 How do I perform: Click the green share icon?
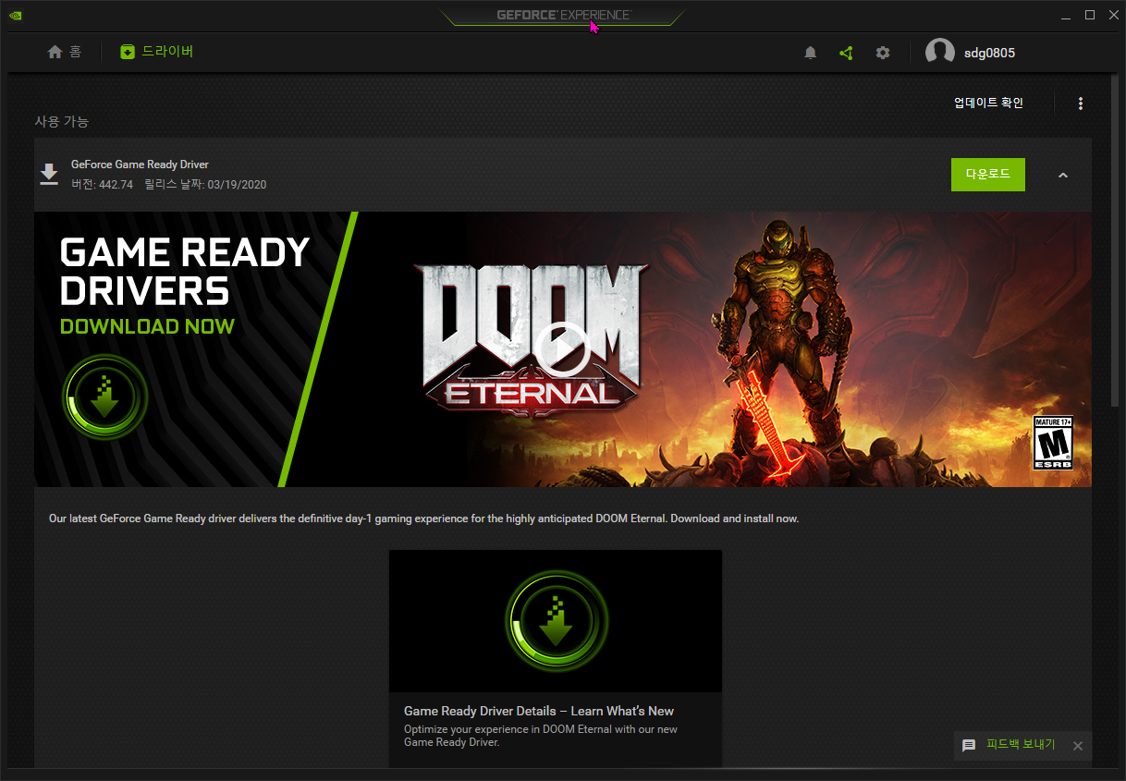tap(846, 53)
